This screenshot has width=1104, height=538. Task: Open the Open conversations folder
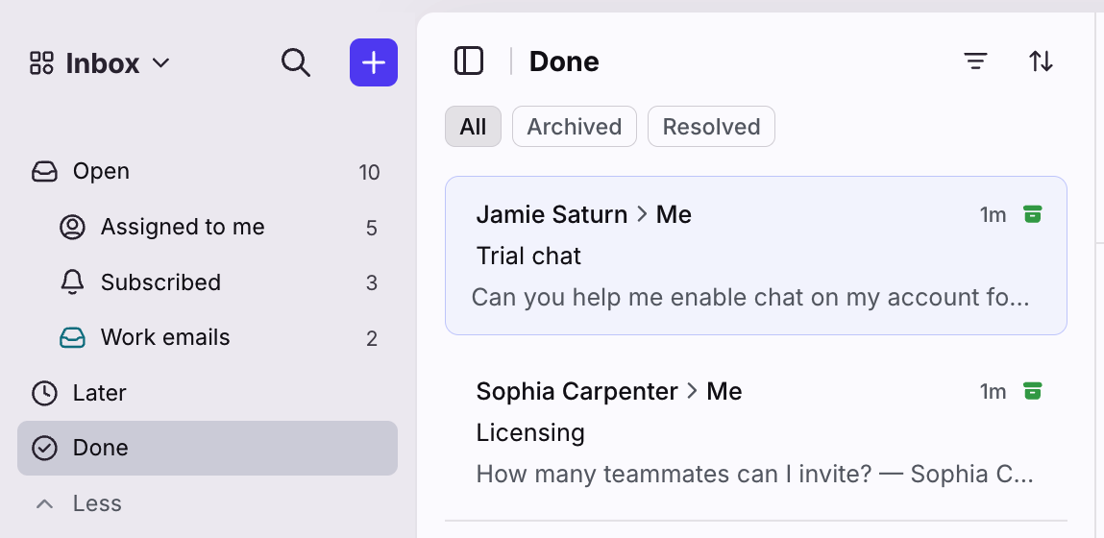(x=207, y=172)
